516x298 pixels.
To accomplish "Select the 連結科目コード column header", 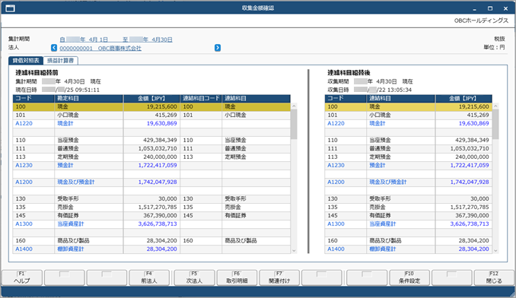I will pyautogui.click(x=201, y=98).
